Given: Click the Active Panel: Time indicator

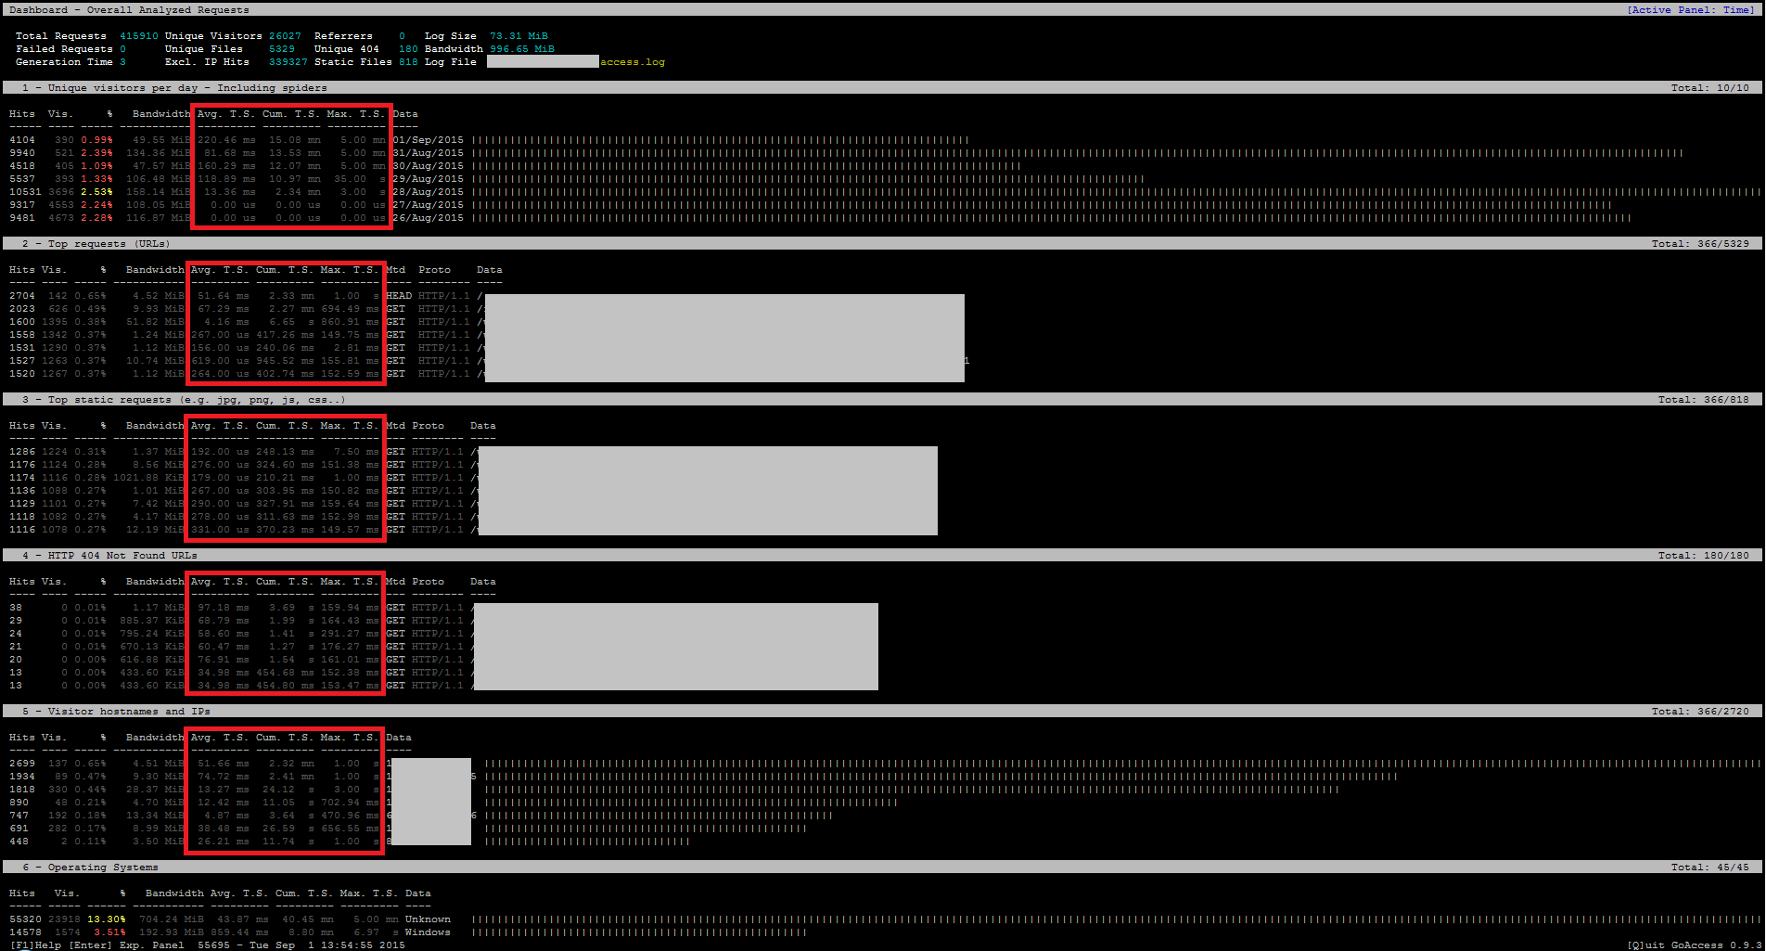Looking at the screenshot, I should (x=1691, y=10).
